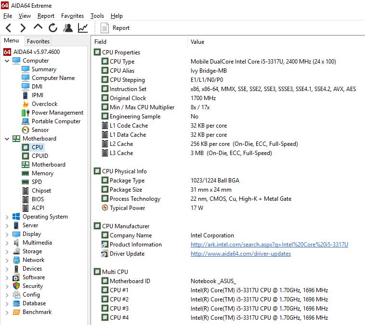Collapse the Motherboard tree node
Screen dimensions: 365x325
tap(7, 139)
